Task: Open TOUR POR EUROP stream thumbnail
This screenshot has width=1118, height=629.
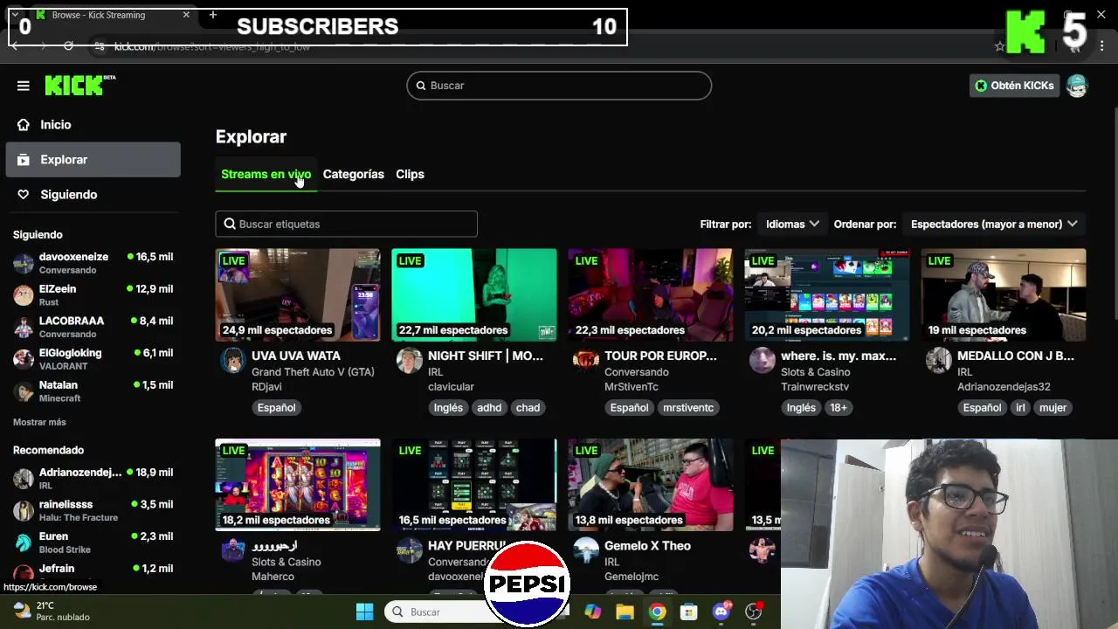Action: pyautogui.click(x=651, y=295)
